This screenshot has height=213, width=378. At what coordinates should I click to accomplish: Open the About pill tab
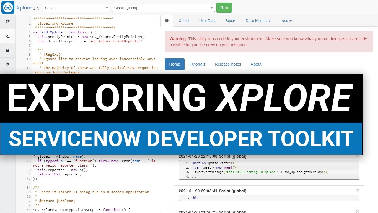click(x=256, y=64)
